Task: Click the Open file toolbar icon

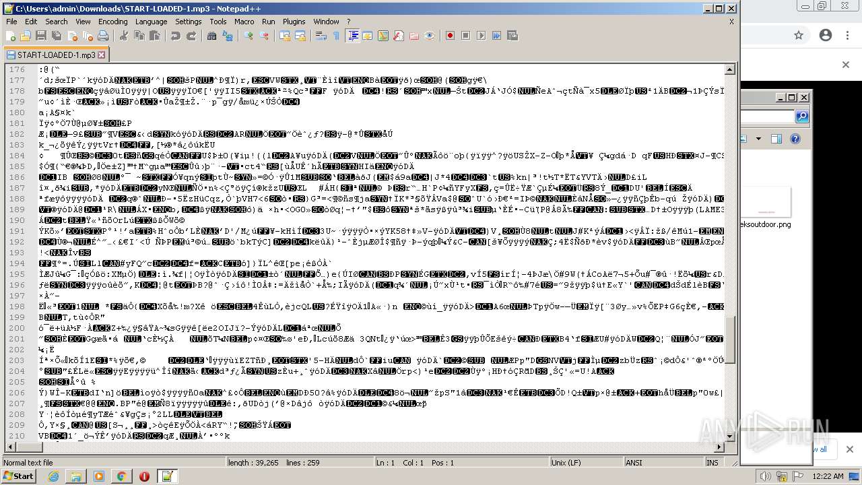Action: pos(26,36)
